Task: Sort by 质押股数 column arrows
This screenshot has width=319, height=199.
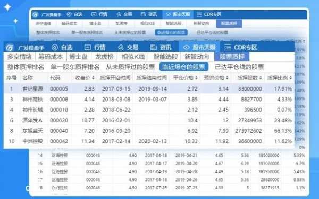Action: (261, 78)
